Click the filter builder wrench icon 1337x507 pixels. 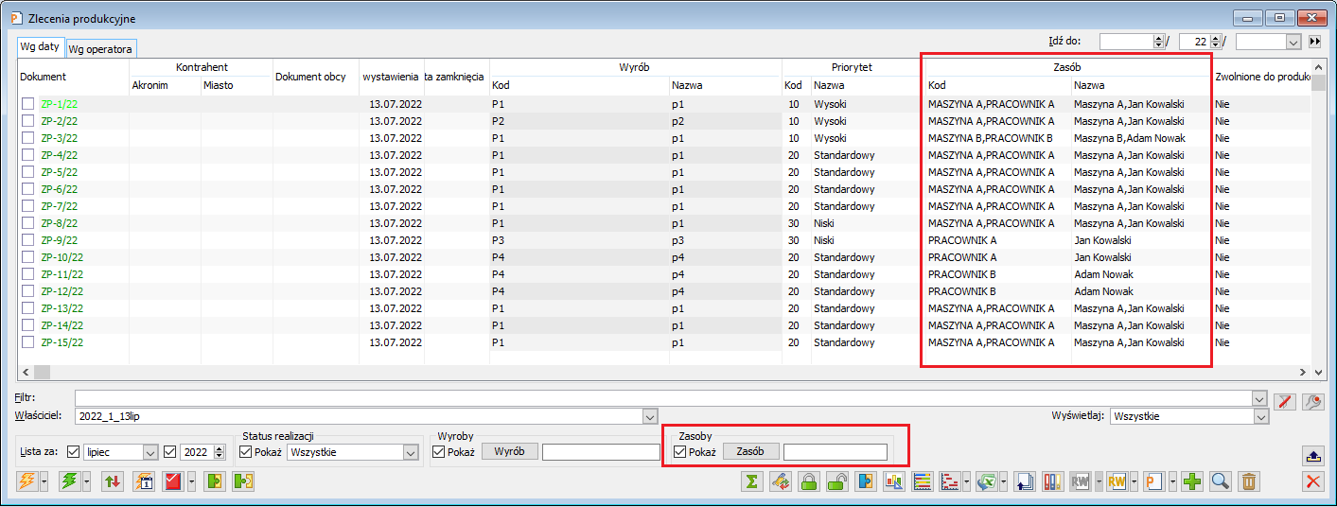1312,401
